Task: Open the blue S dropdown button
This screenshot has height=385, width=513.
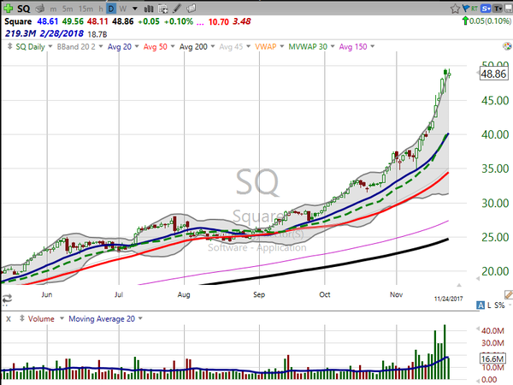Action: tap(486, 9)
